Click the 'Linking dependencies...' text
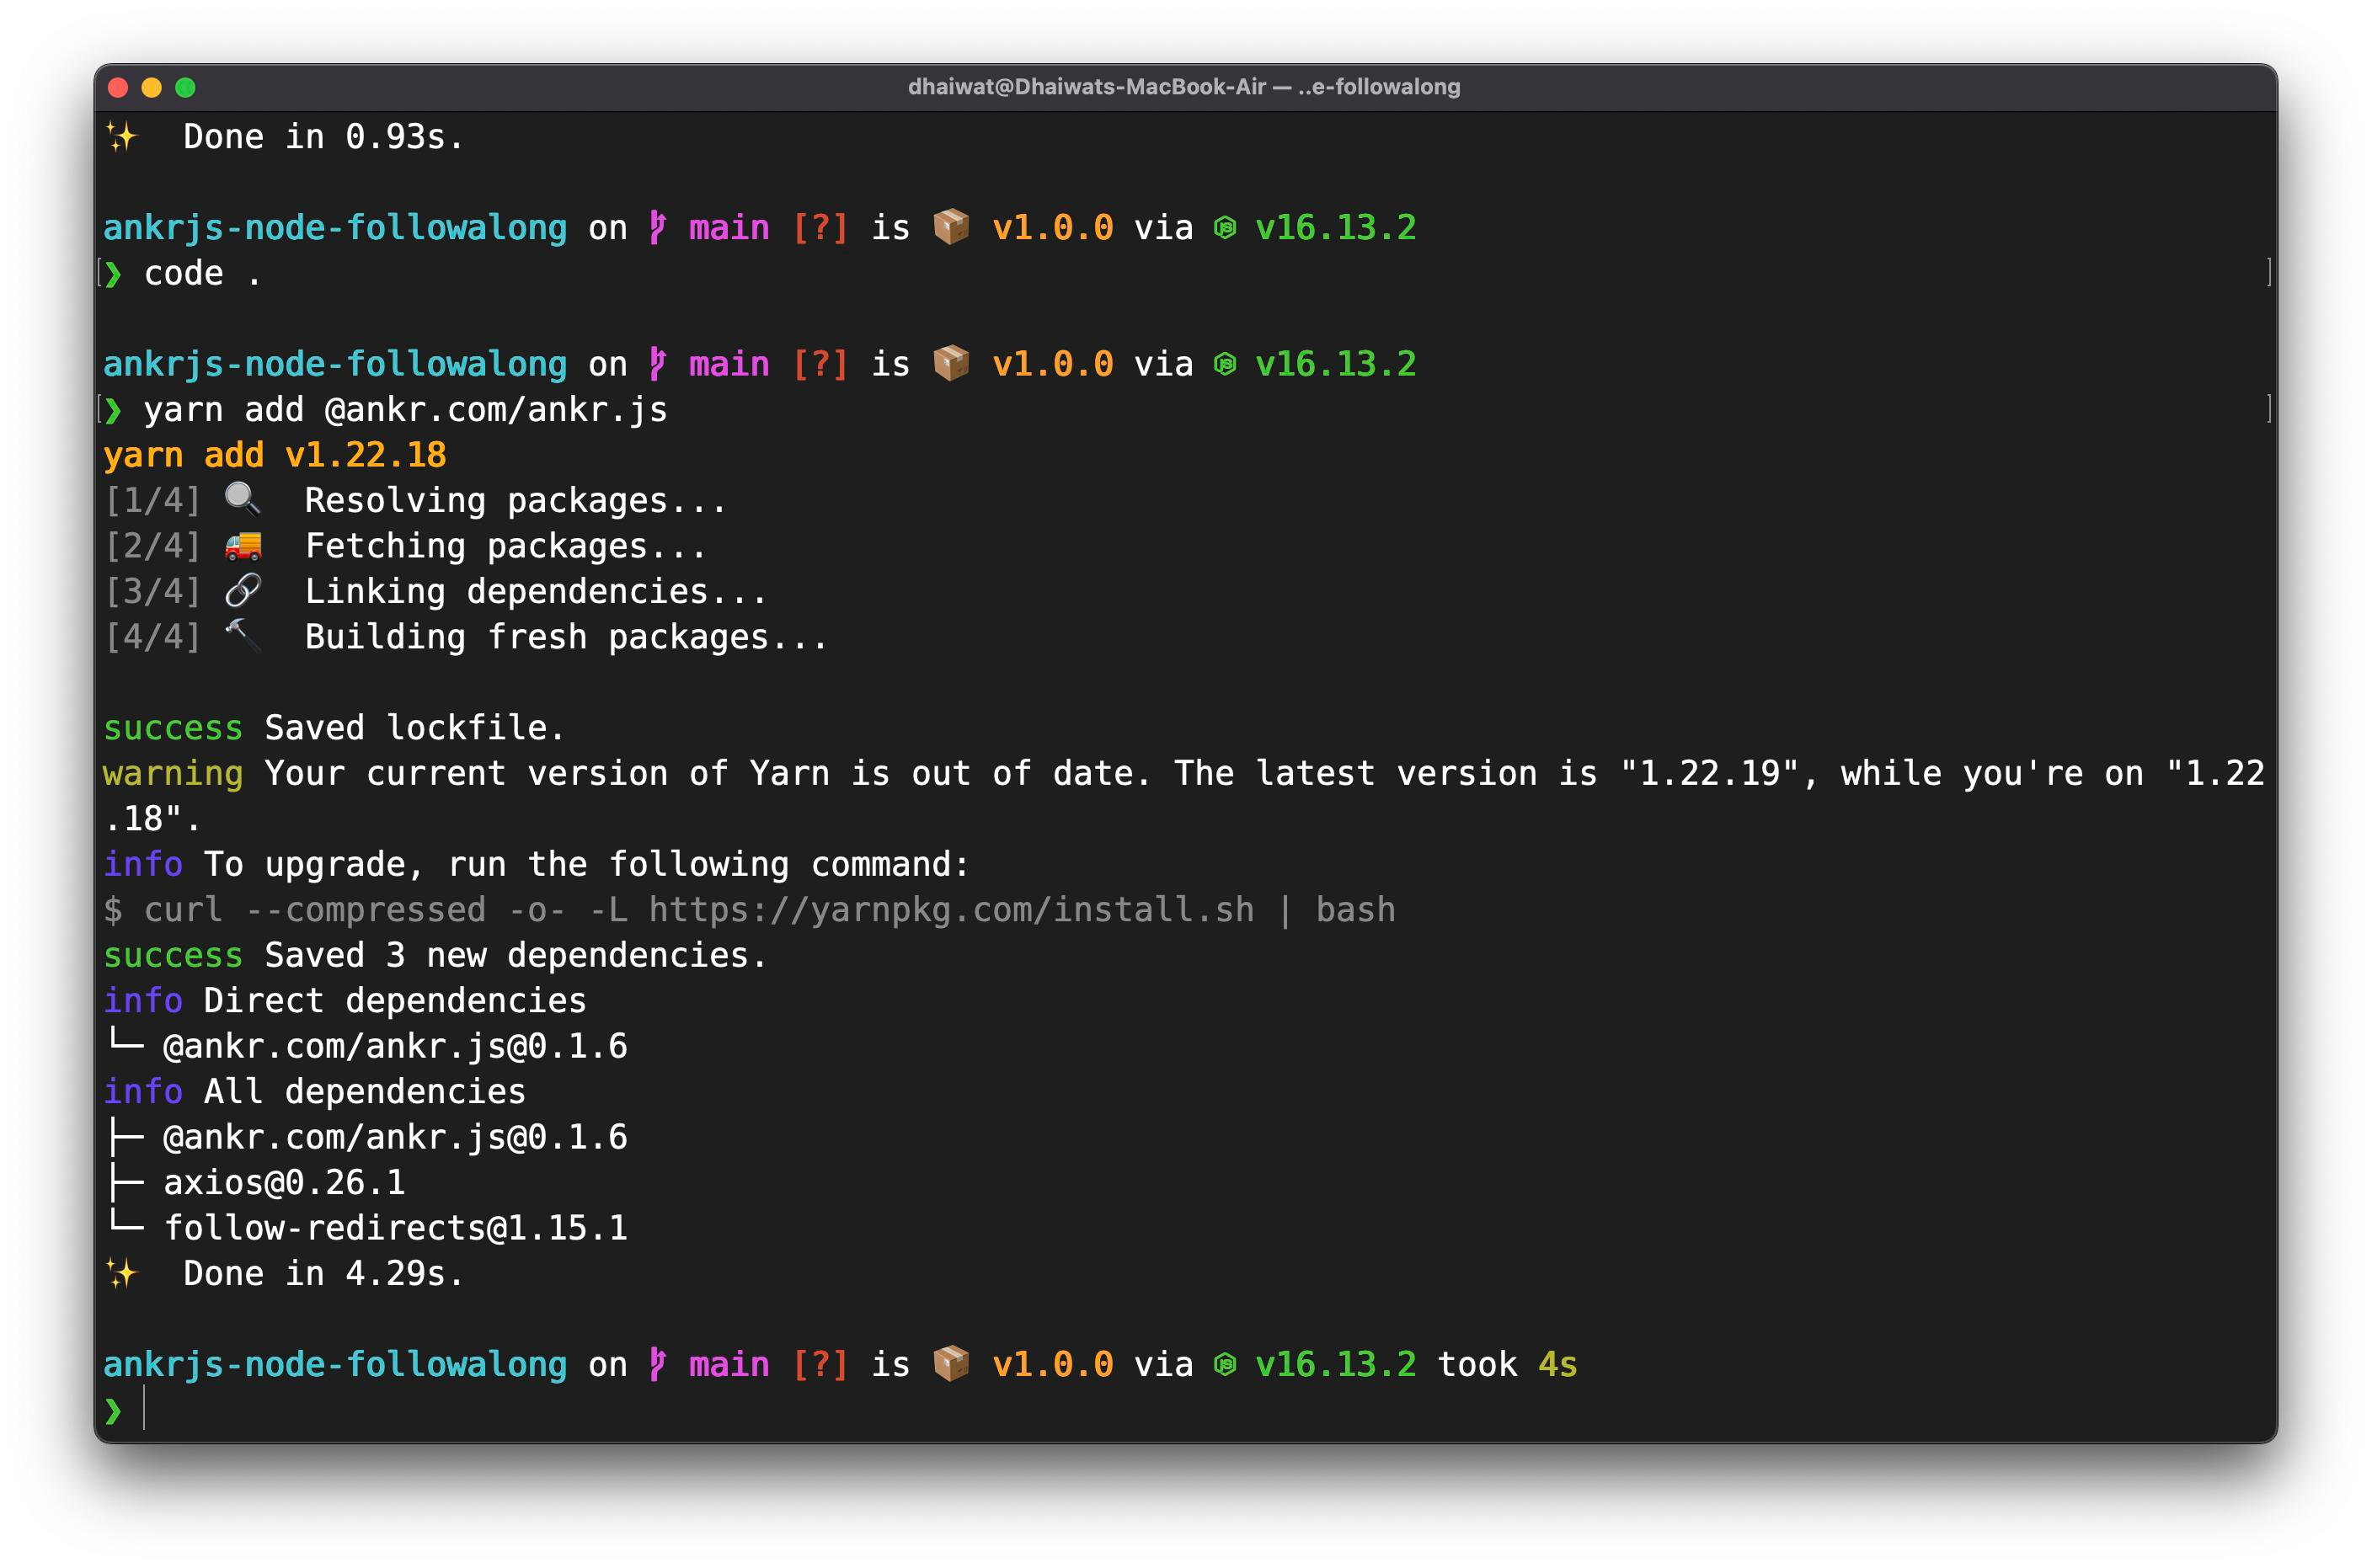The width and height of the screenshot is (2372, 1568). (536, 592)
